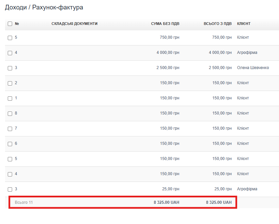Tick the checkbox for Олена Шевченко's invoice
The image size is (279, 224).
(x=10, y=68)
